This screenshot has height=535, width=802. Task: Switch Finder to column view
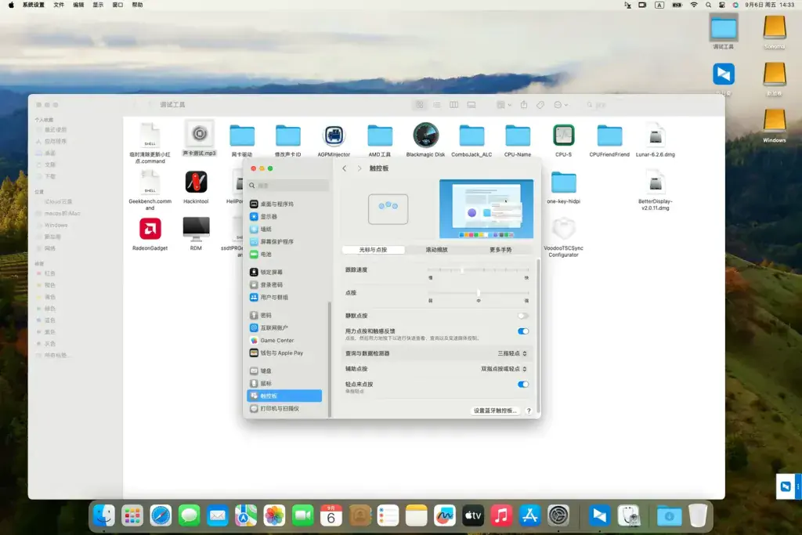pyautogui.click(x=453, y=104)
